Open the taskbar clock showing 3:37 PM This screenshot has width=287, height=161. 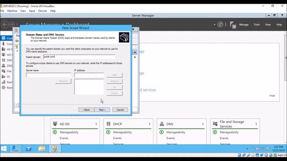(x=278, y=148)
